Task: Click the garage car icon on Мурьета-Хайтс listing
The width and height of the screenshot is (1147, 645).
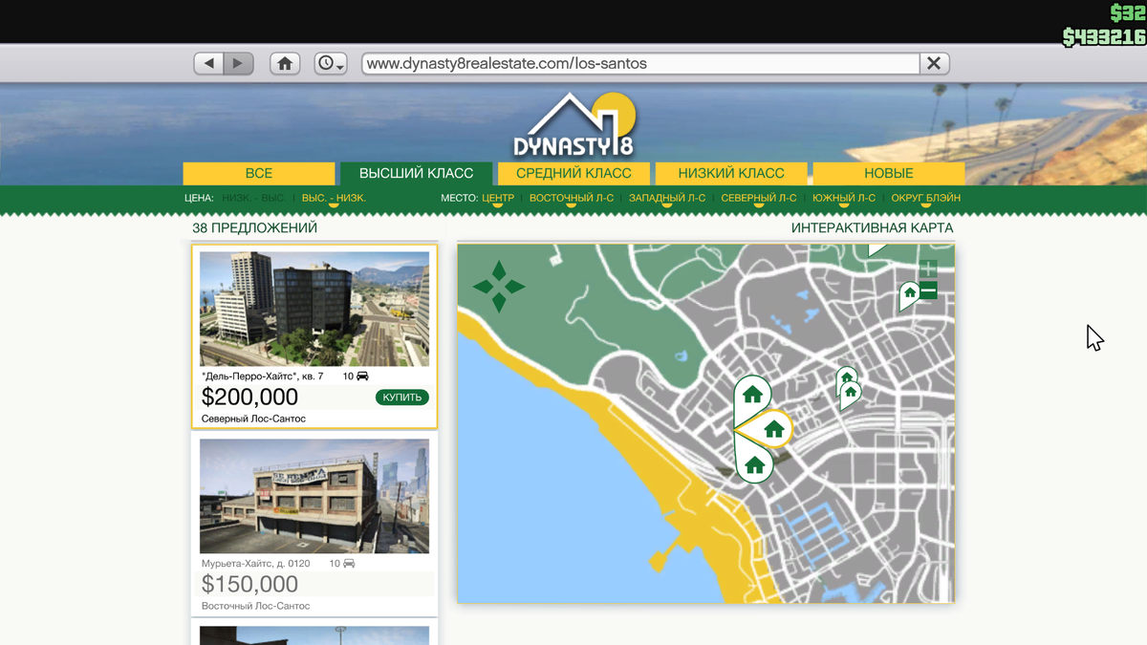Action: click(x=349, y=564)
